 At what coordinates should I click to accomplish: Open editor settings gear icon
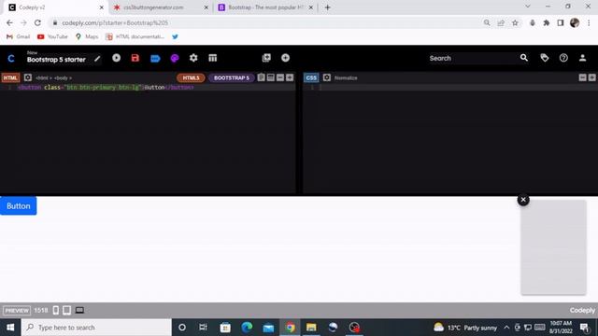(193, 58)
